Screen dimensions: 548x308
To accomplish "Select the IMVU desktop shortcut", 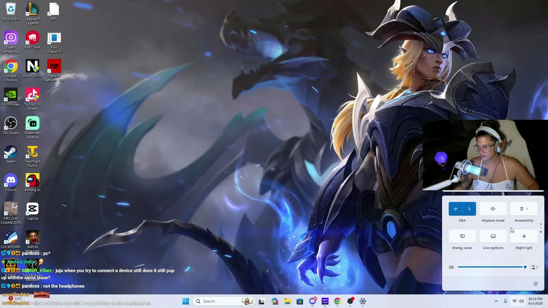I will point(54,12).
